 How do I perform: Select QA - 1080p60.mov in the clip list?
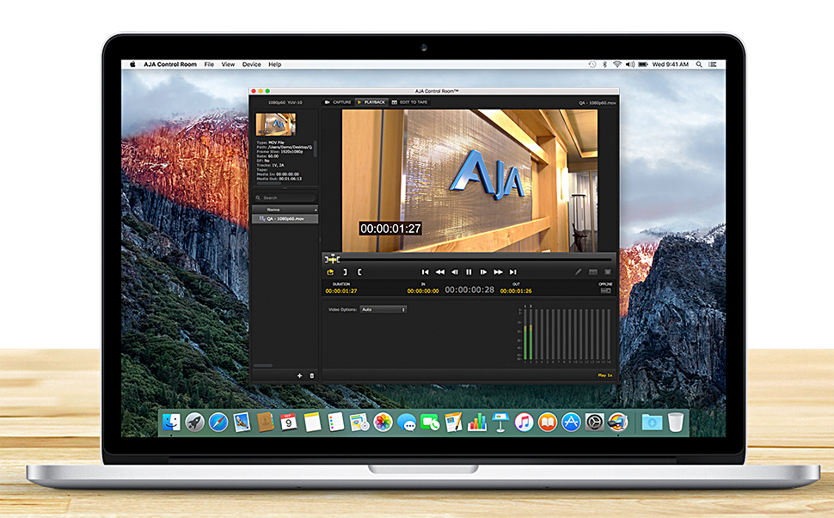(x=285, y=219)
